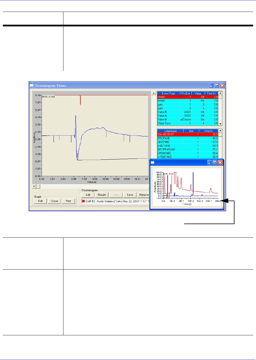Click the Event Type column header
Viewport: 256px width, 360px height.
coord(168,93)
